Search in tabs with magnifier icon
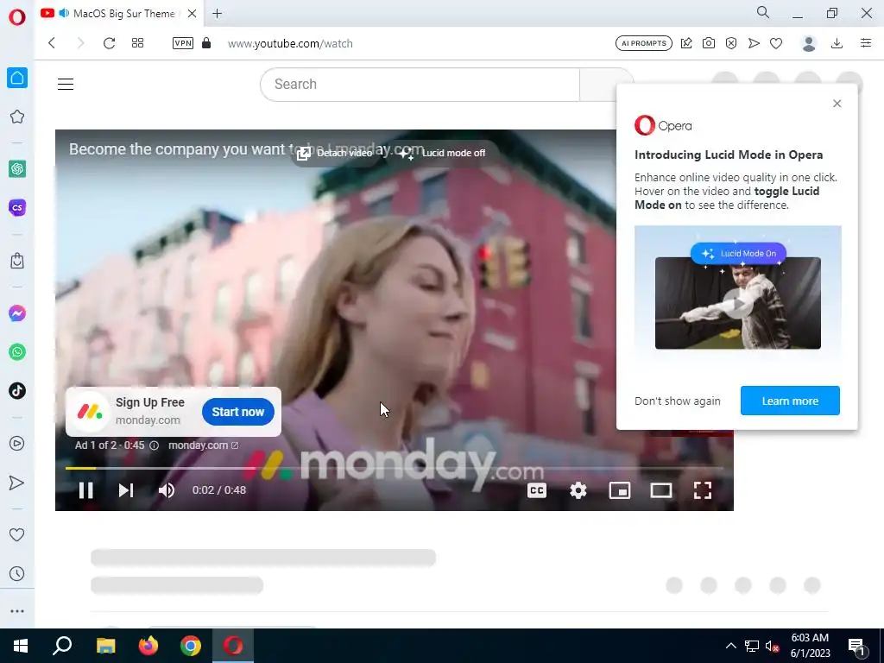The width and height of the screenshot is (884, 663). click(763, 12)
